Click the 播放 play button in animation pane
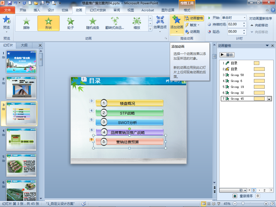Image resolution: width=276 pixels, height=207 pixels. click(227, 55)
